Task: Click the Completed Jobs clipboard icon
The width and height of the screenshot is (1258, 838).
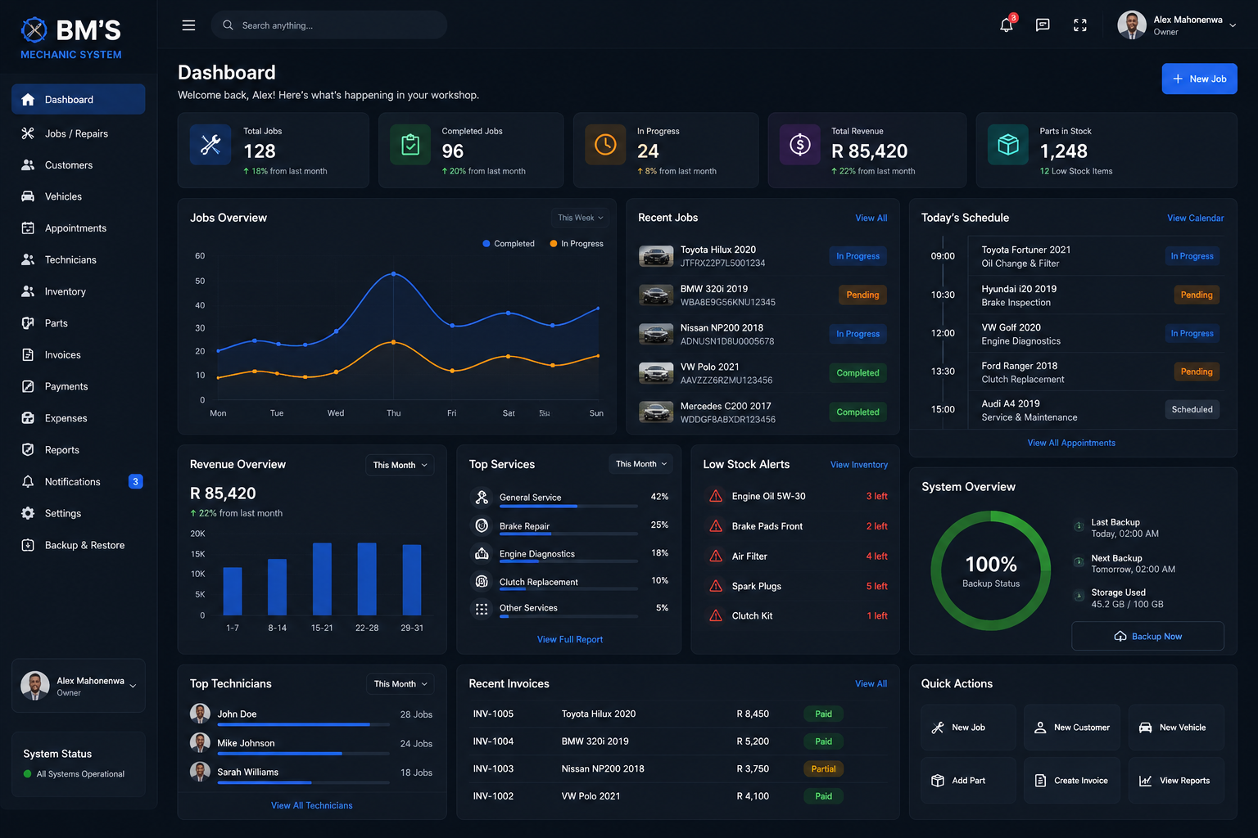Action: pyautogui.click(x=410, y=145)
